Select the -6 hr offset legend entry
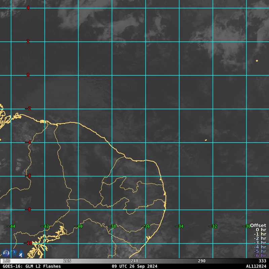The width and height of the screenshot is (269, 269). click(x=260, y=256)
